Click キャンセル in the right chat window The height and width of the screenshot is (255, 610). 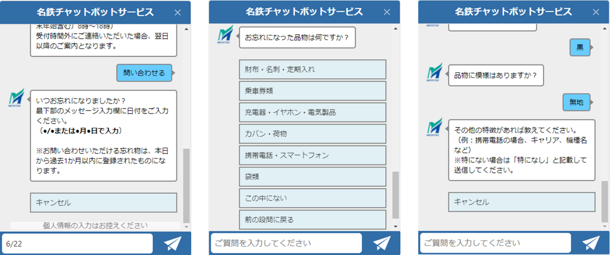[x=522, y=202]
